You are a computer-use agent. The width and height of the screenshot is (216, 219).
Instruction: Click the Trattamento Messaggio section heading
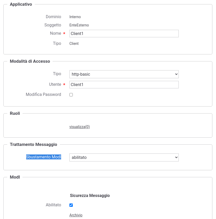(x=33, y=144)
